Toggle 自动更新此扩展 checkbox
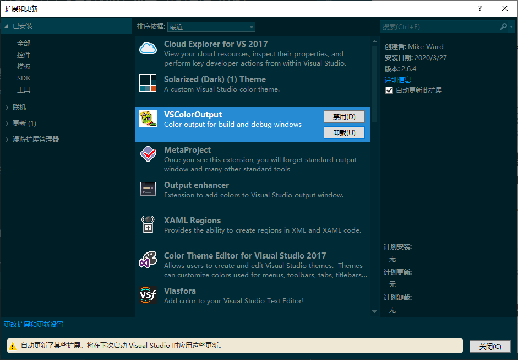This screenshot has height=360, width=518. [389, 90]
